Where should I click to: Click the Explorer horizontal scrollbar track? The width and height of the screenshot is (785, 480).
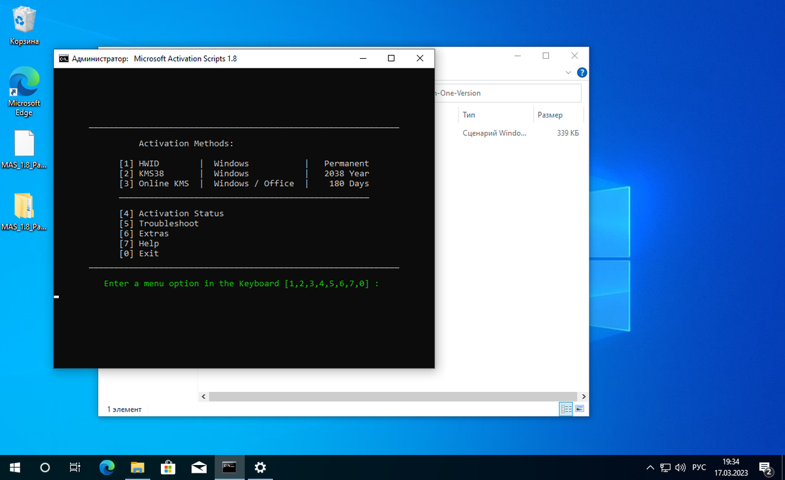tap(393, 396)
